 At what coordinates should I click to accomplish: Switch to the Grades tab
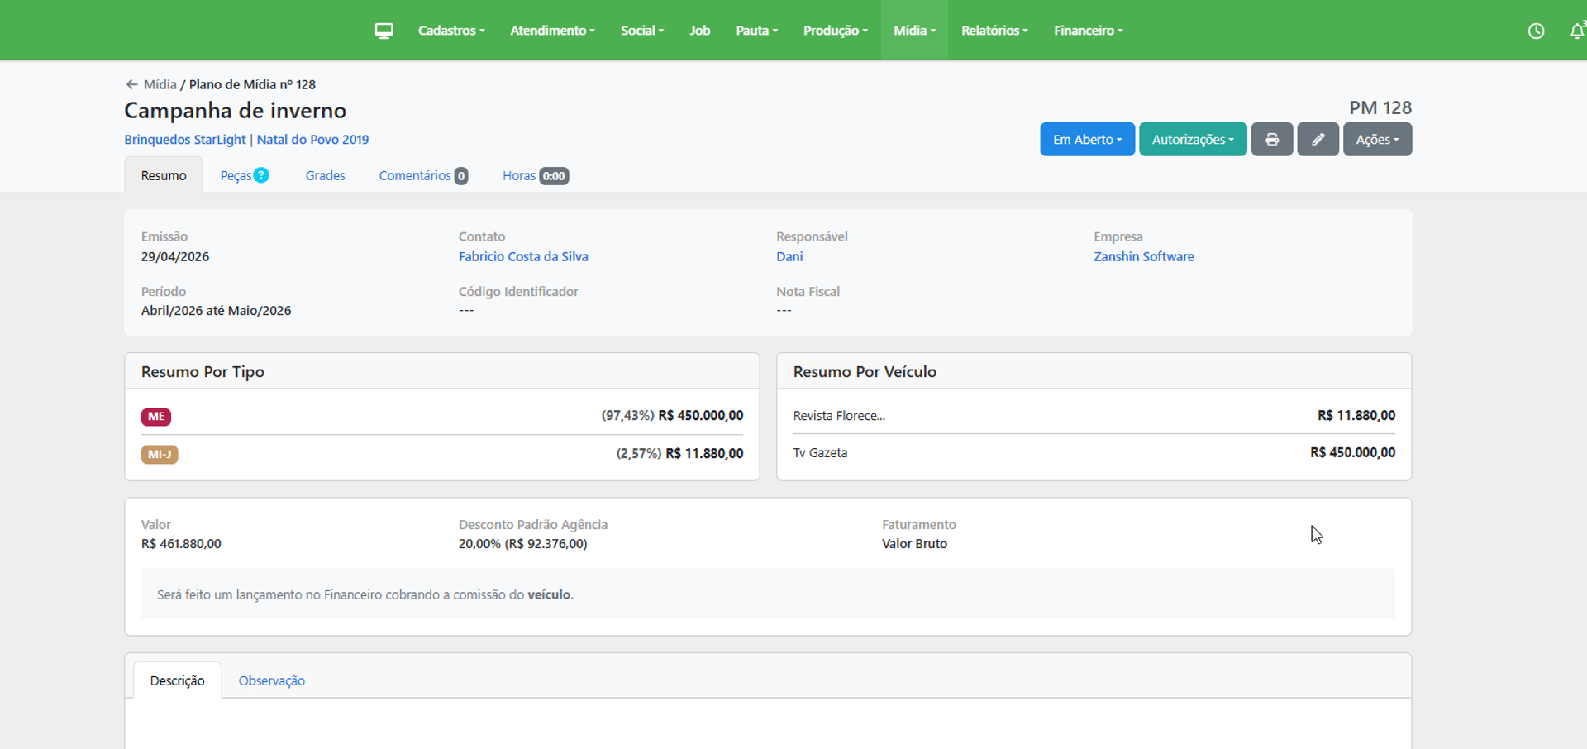325,175
